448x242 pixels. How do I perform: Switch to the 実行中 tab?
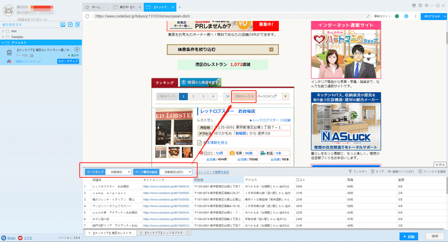pos(127,7)
